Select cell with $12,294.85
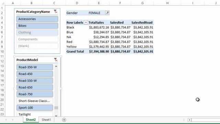220x124 pixels. (x=99, y=37)
